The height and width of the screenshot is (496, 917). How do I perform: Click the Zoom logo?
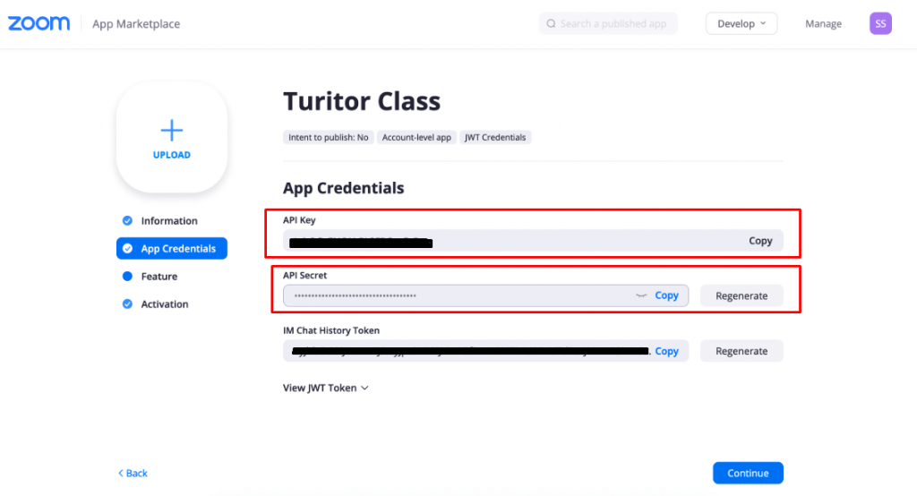(x=39, y=23)
